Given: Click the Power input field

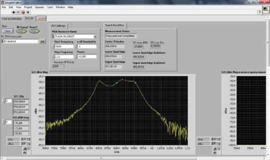Looking at the screenshot, I should (87, 57).
